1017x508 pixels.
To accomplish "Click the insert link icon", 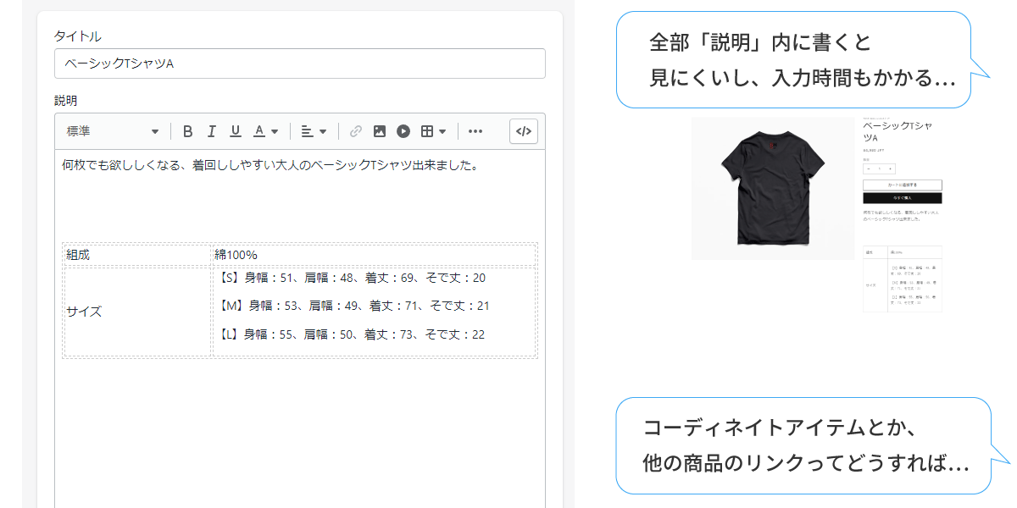I will tap(356, 131).
